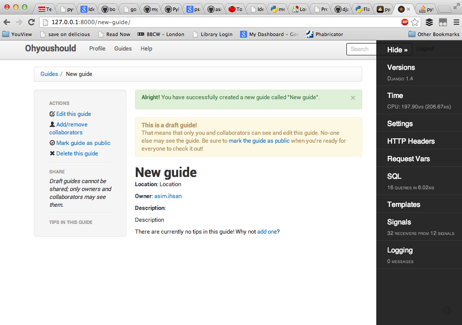Switch to the 'Fla' Python browser tab

(363, 9)
